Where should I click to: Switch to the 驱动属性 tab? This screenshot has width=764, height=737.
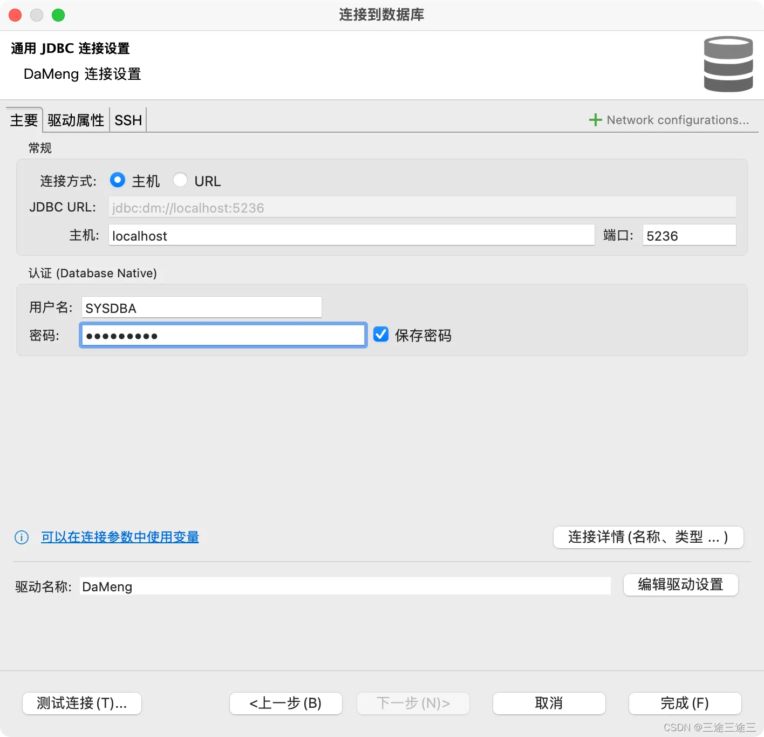click(76, 120)
